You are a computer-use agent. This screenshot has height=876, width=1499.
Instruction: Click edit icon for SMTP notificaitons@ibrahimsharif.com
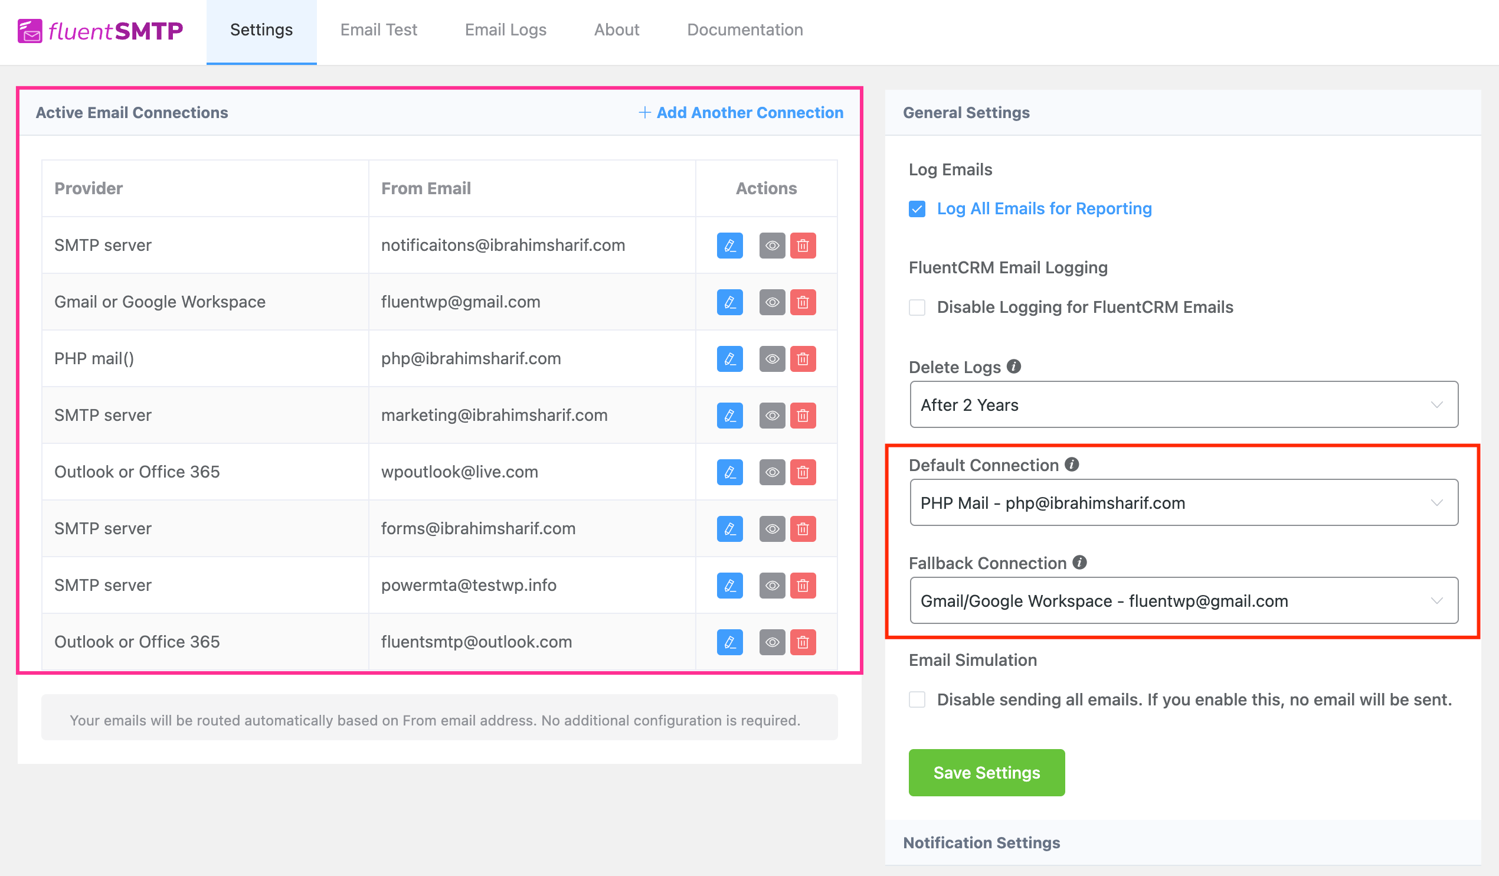[x=729, y=245]
